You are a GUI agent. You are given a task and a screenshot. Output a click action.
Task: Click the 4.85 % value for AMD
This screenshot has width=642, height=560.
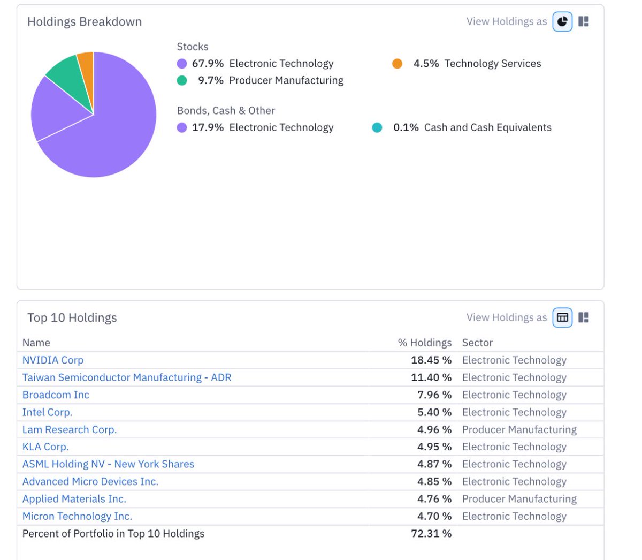tap(434, 481)
